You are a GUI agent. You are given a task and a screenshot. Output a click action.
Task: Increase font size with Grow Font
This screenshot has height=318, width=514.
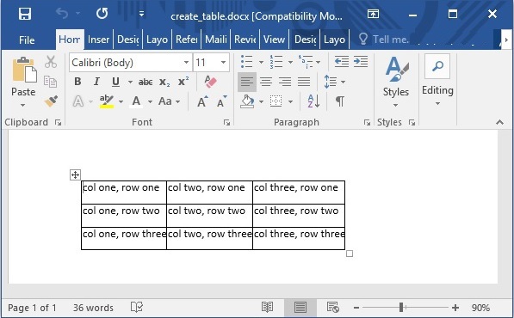click(202, 101)
